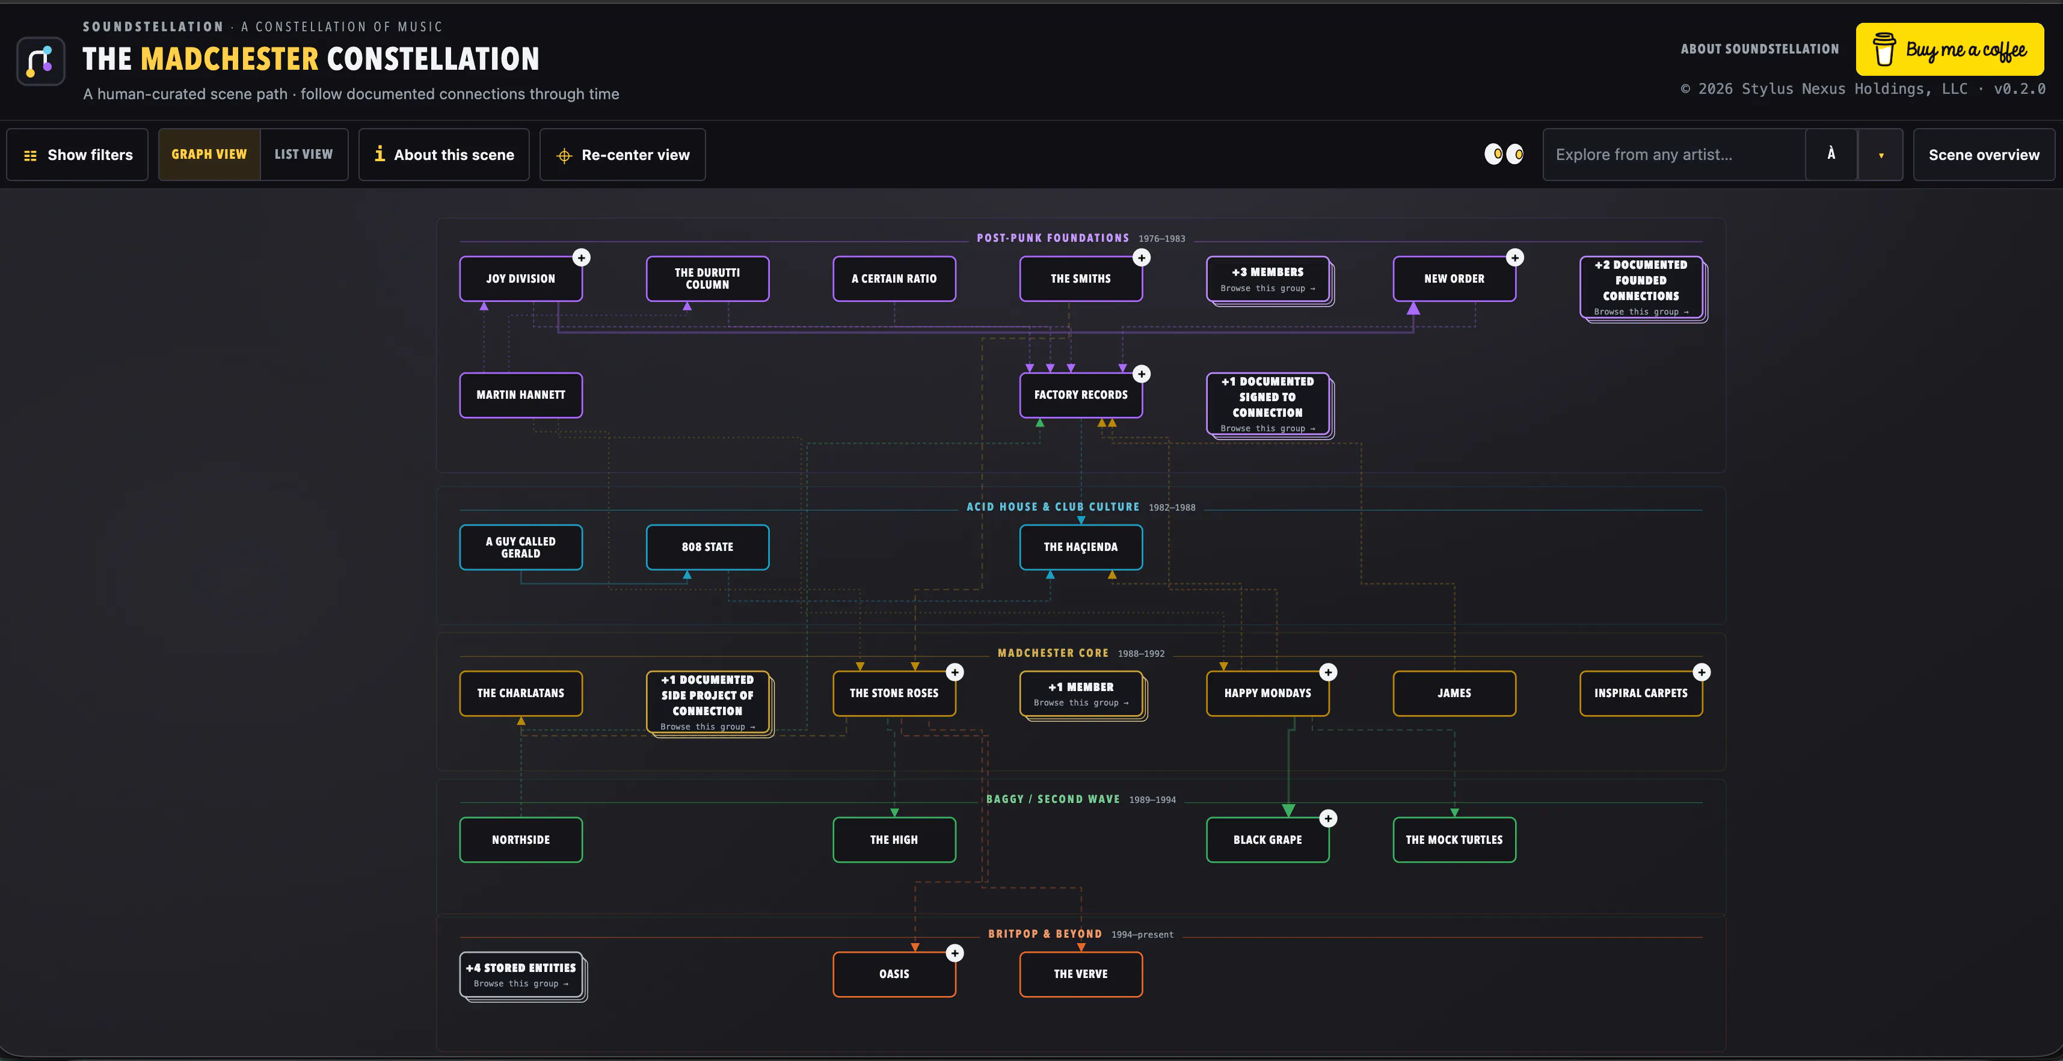Select the Black Grape node
This screenshot has height=1061, width=2063.
pyautogui.click(x=1267, y=840)
